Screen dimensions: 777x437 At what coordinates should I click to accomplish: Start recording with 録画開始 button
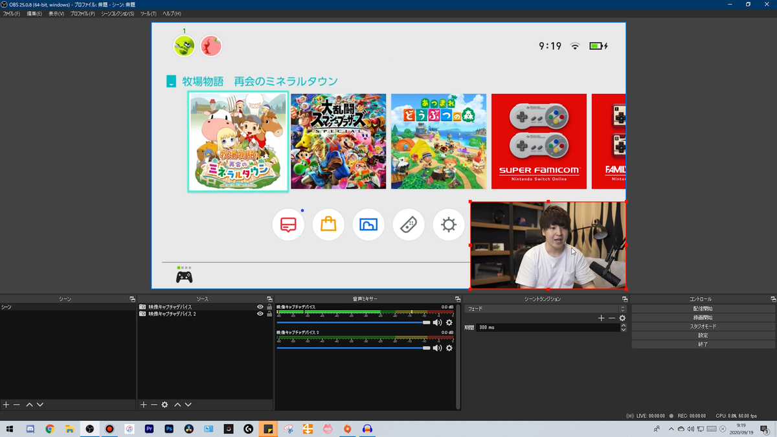click(x=703, y=318)
